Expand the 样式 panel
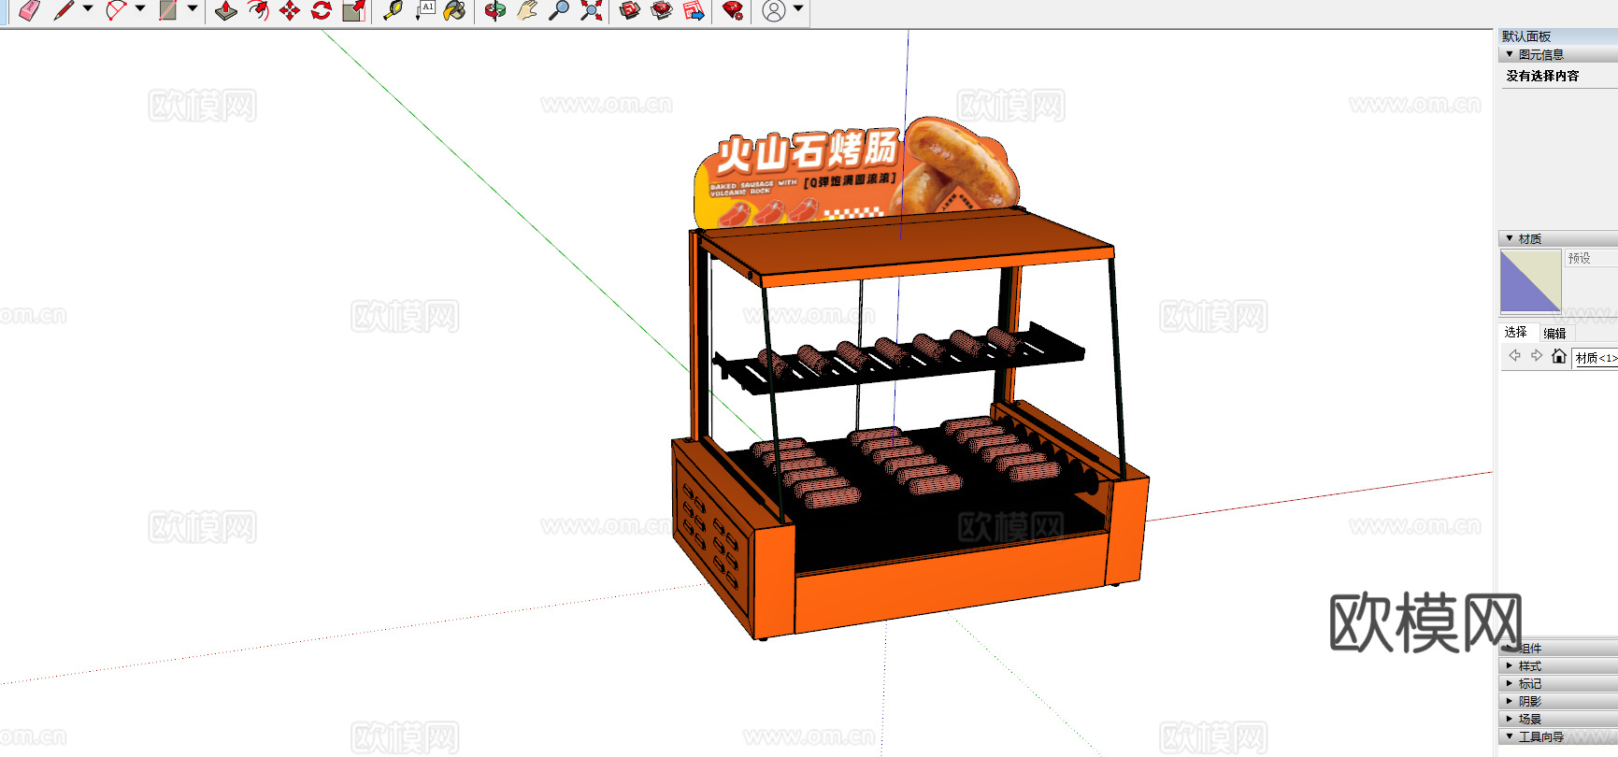 (x=1558, y=665)
